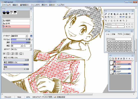This screenshot has width=138, height=99.
Task: Select the 線画用 brush in list
Action: pyautogui.click(x=16, y=21)
